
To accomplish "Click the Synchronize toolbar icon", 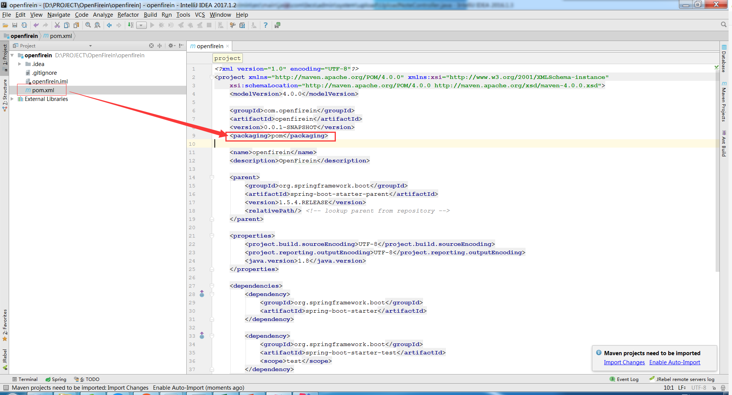I will 24,25.
